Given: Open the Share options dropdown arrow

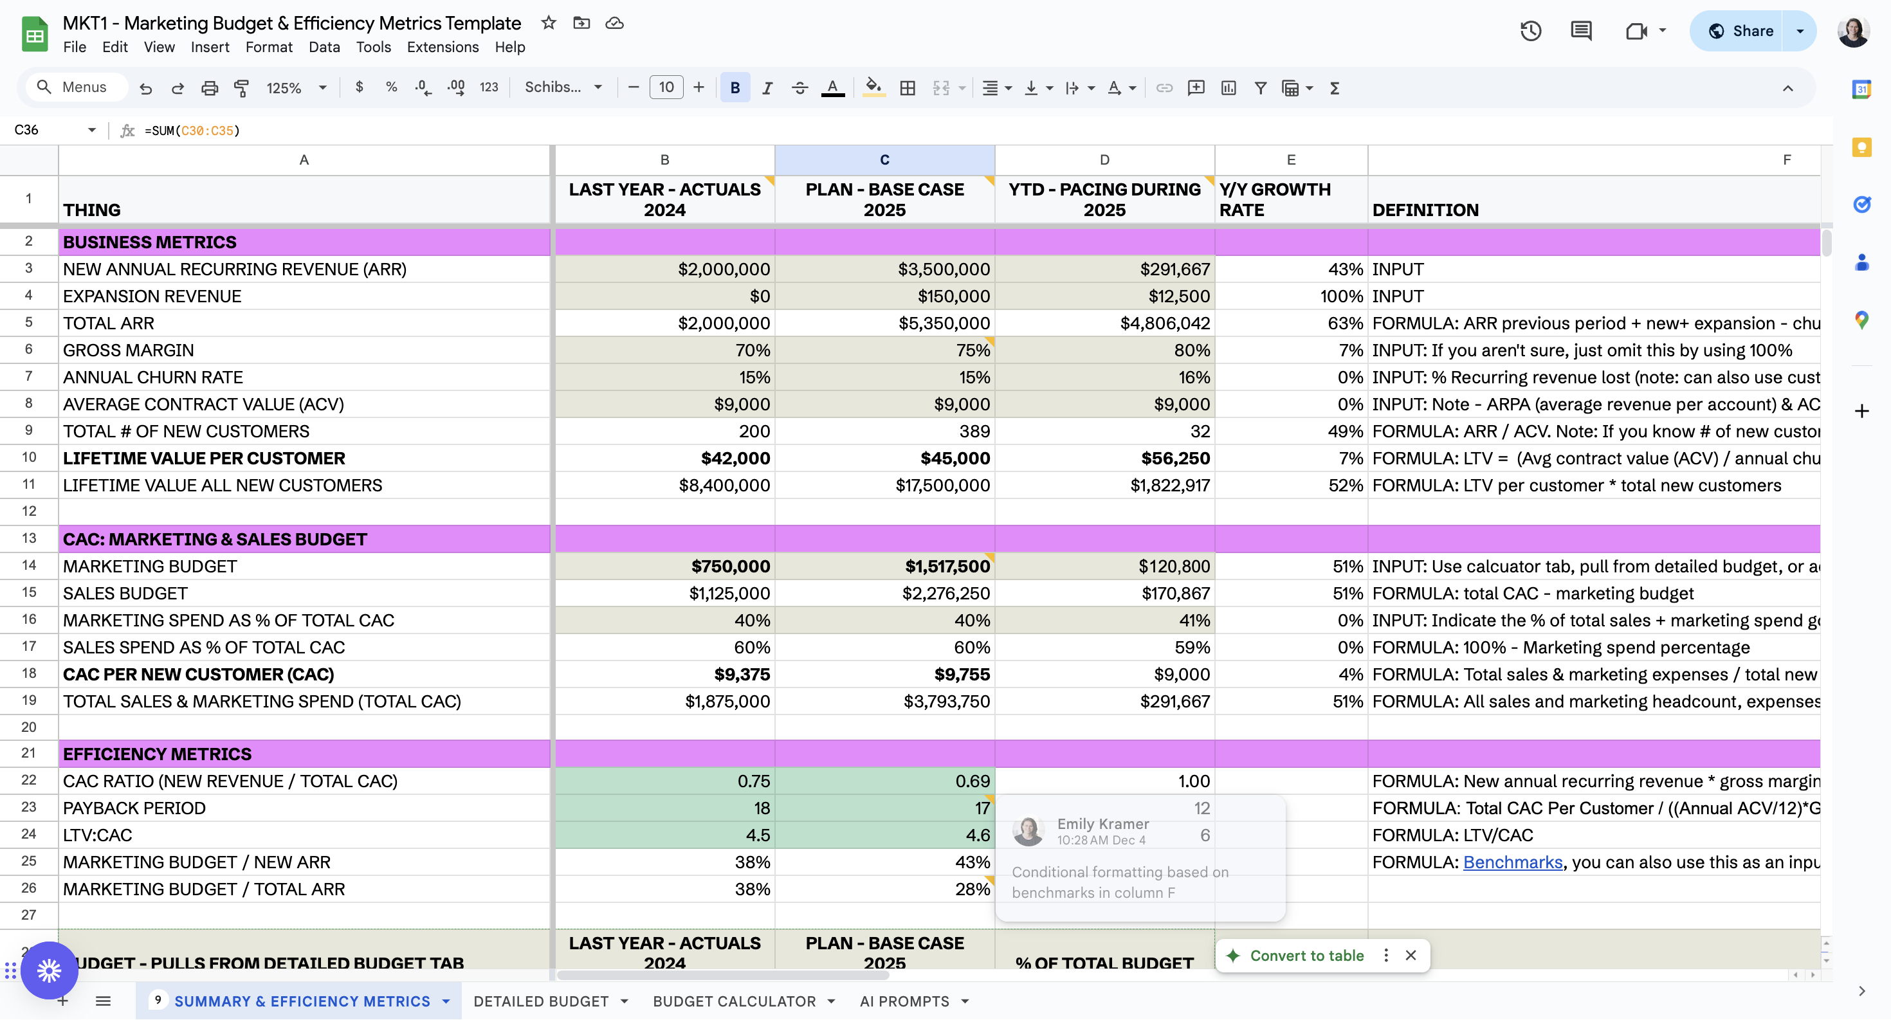Looking at the screenshot, I should pyautogui.click(x=1800, y=31).
